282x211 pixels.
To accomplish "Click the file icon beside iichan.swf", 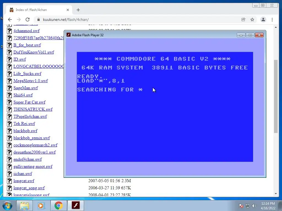I will click(x=9, y=174).
